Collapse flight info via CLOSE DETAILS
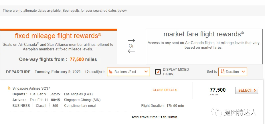Screen dimensions: 265x124 tap(165, 90)
